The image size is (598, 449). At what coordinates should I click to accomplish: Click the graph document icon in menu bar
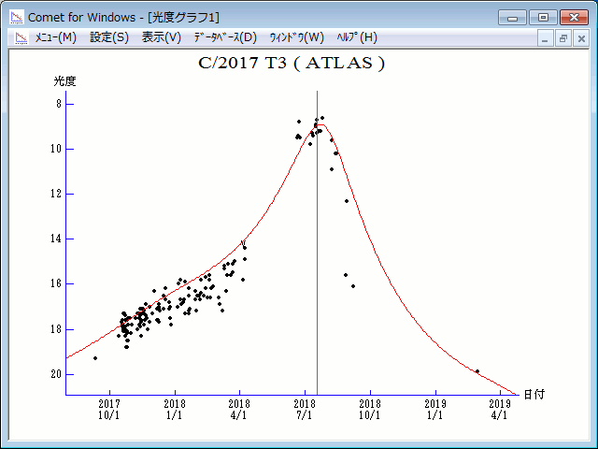pos(17,37)
